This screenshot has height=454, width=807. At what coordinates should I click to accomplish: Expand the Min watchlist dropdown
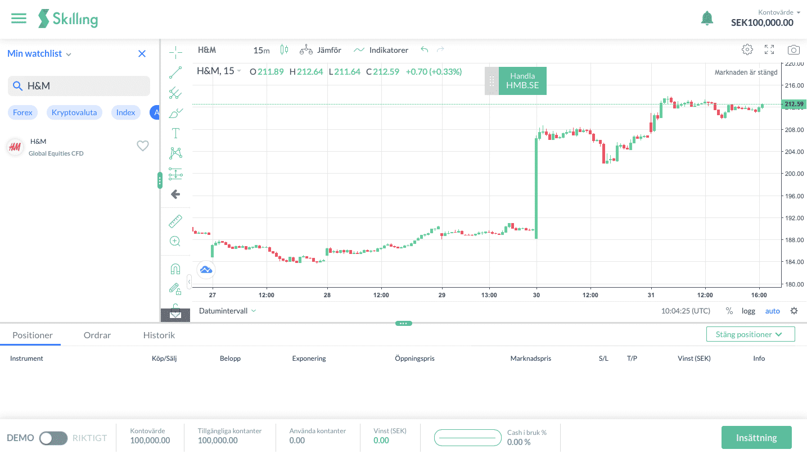pos(39,54)
